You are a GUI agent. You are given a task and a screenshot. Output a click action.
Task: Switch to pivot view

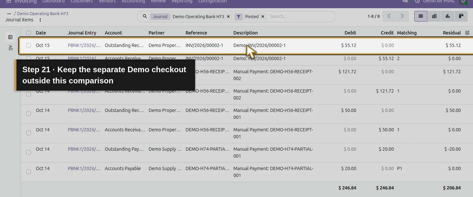click(434, 16)
